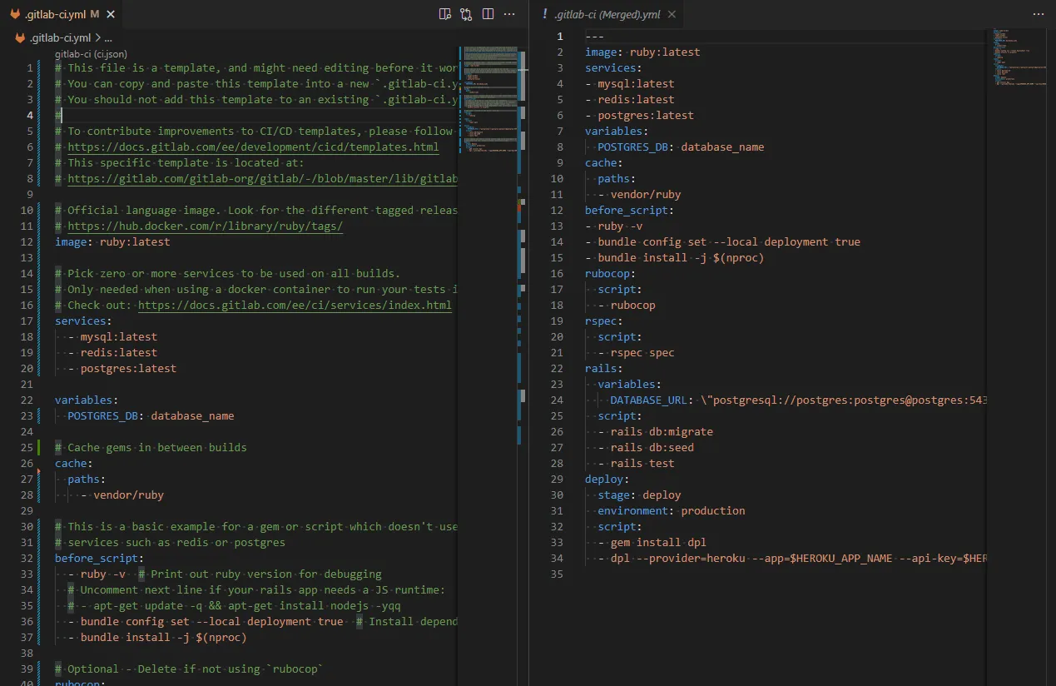The height and width of the screenshot is (686, 1056).
Task: Click the blue modified gutter bar at line 12
Action: pyautogui.click(x=39, y=242)
